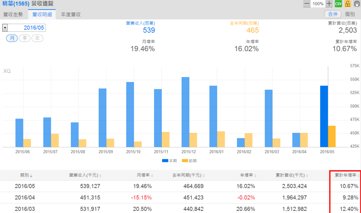Click the red -0.02% yearly growth cell

coord(246,198)
